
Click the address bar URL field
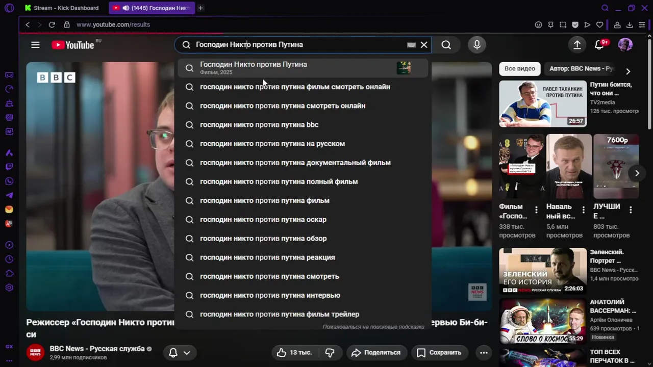pos(301,24)
